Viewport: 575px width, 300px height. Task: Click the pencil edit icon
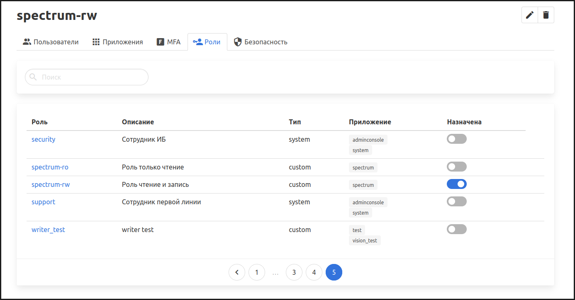529,15
